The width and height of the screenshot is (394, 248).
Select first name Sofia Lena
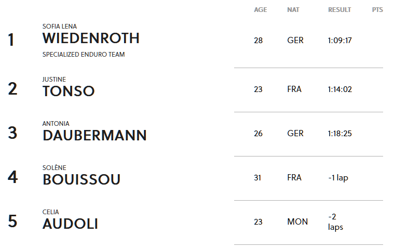tap(60, 27)
